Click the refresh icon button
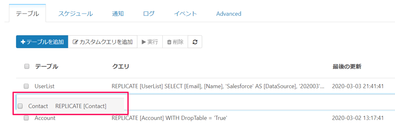 (x=195, y=42)
